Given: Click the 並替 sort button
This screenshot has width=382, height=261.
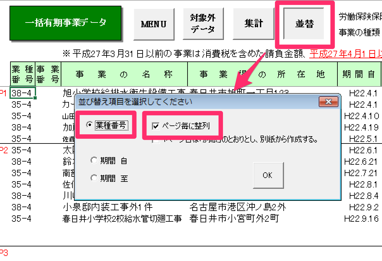Looking at the screenshot, I should pos(304,24).
